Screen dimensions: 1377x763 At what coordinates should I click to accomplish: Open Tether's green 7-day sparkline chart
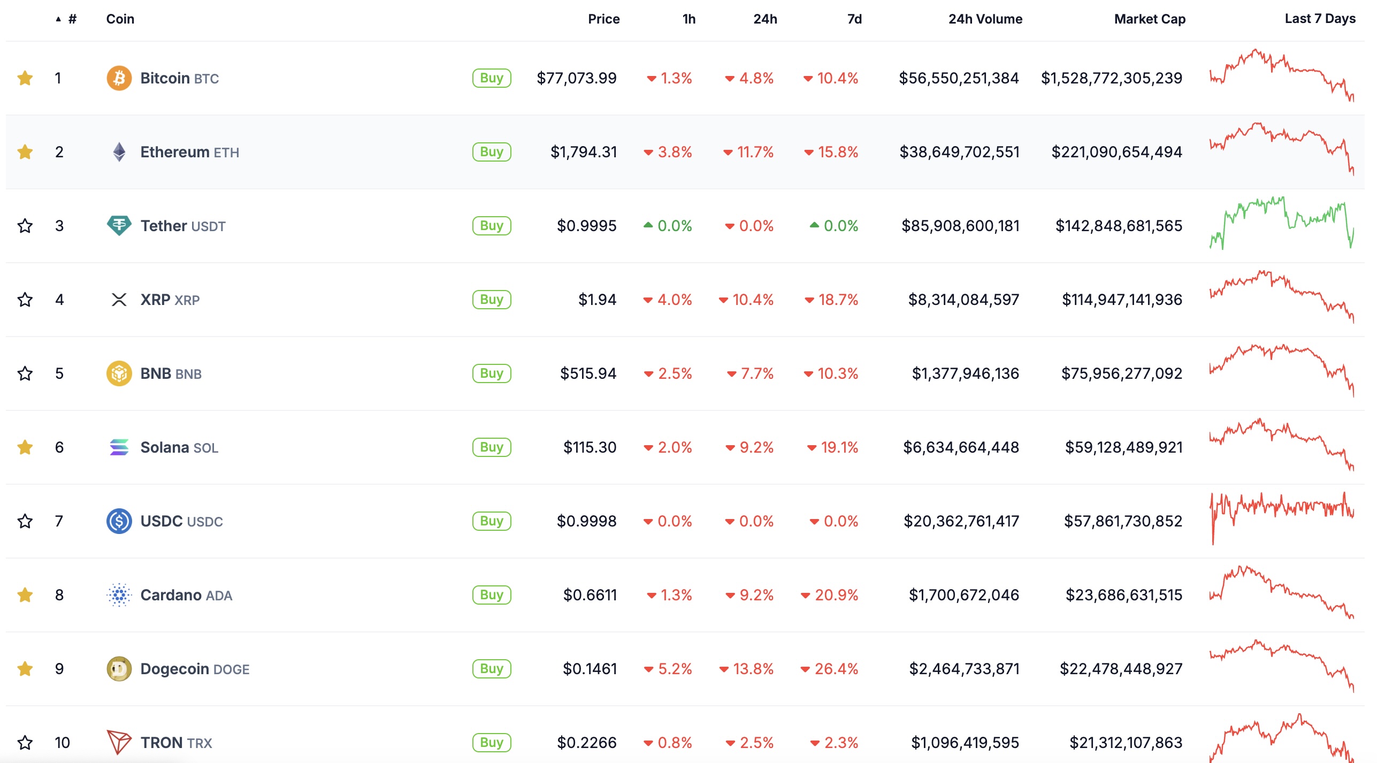[x=1282, y=223]
